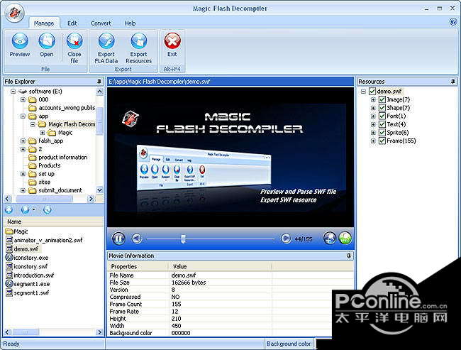This screenshot has width=461, height=350.
Task: Click Export Resources icon
Action: coord(139,42)
